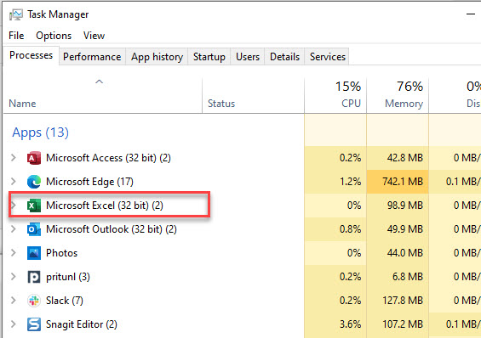Switch to the Startup tab
Image resolution: width=481 pixels, height=338 pixels.
click(209, 57)
